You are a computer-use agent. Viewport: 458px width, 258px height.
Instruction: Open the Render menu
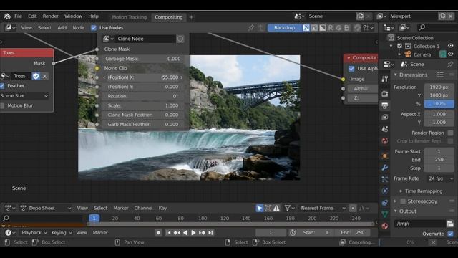51,16
